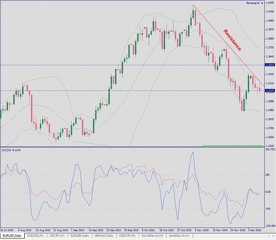Click the 27 Oct 2010 date label
Screen dimensions: 276x240
click(x=184, y=230)
